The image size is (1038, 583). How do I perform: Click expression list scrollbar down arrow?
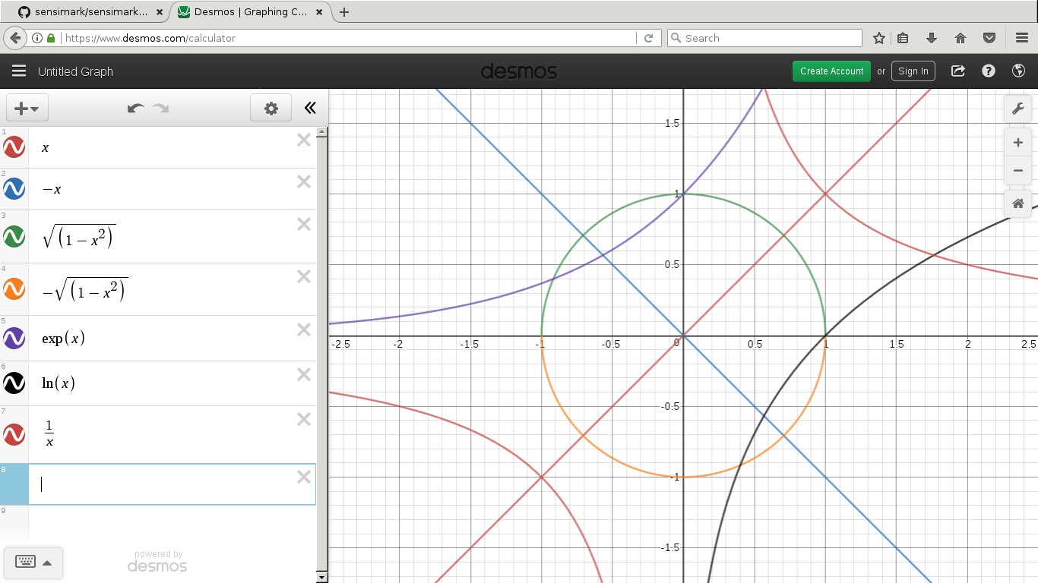(322, 578)
